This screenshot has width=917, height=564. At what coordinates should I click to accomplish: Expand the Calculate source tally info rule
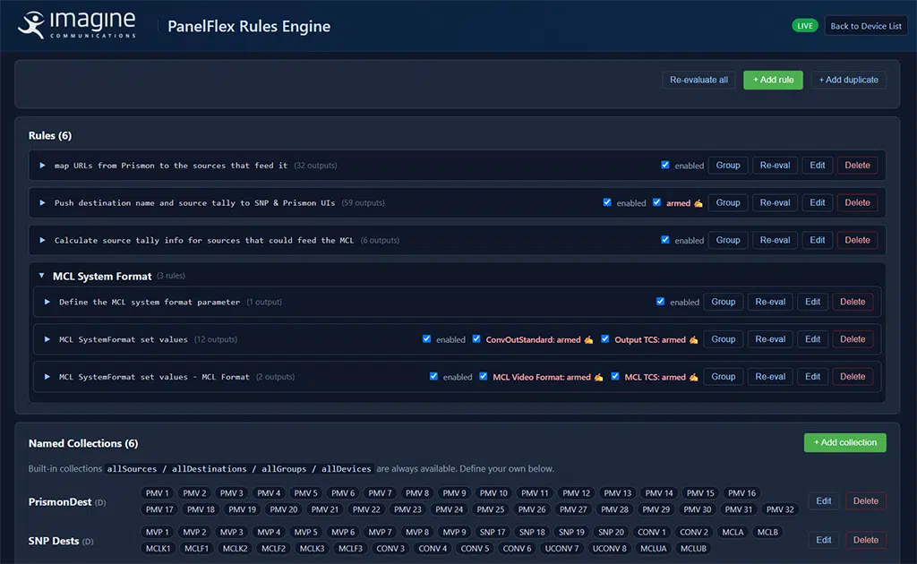point(42,240)
